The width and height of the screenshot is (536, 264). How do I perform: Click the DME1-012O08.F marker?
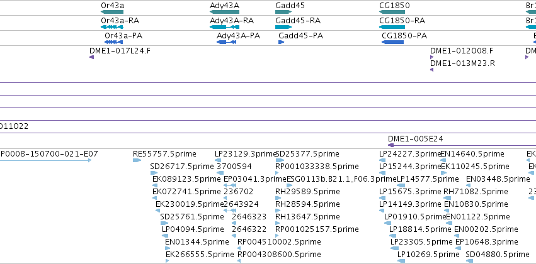pyautogui.click(x=431, y=57)
